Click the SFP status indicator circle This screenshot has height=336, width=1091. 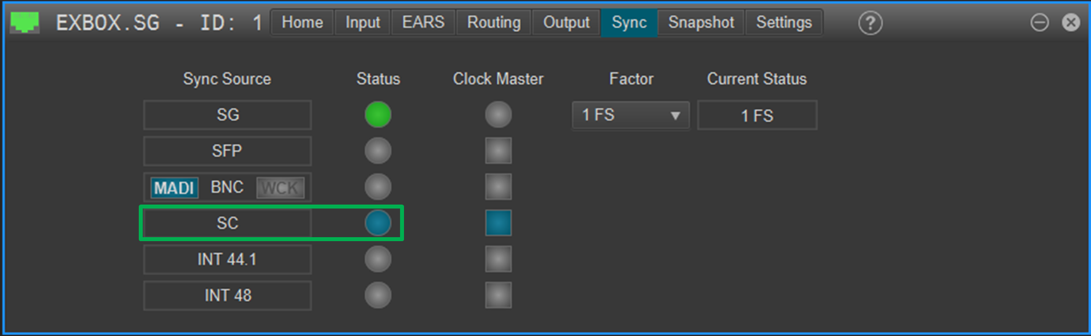378,151
